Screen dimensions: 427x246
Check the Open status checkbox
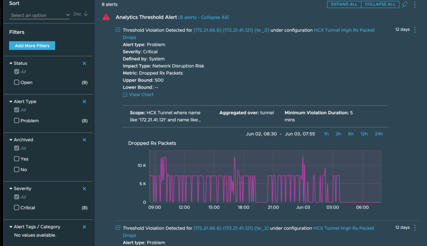[x=17, y=83]
